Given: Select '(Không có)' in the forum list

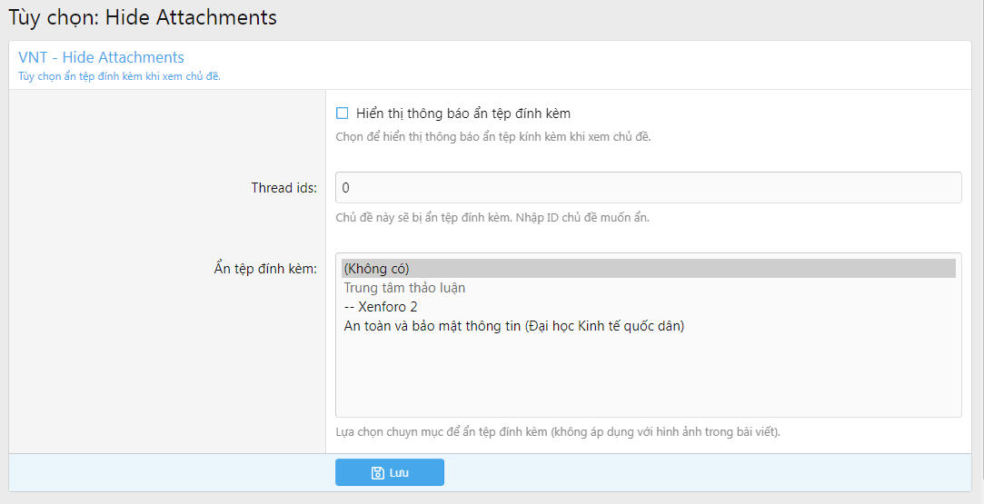Looking at the screenshot, I should click(377, 269).
